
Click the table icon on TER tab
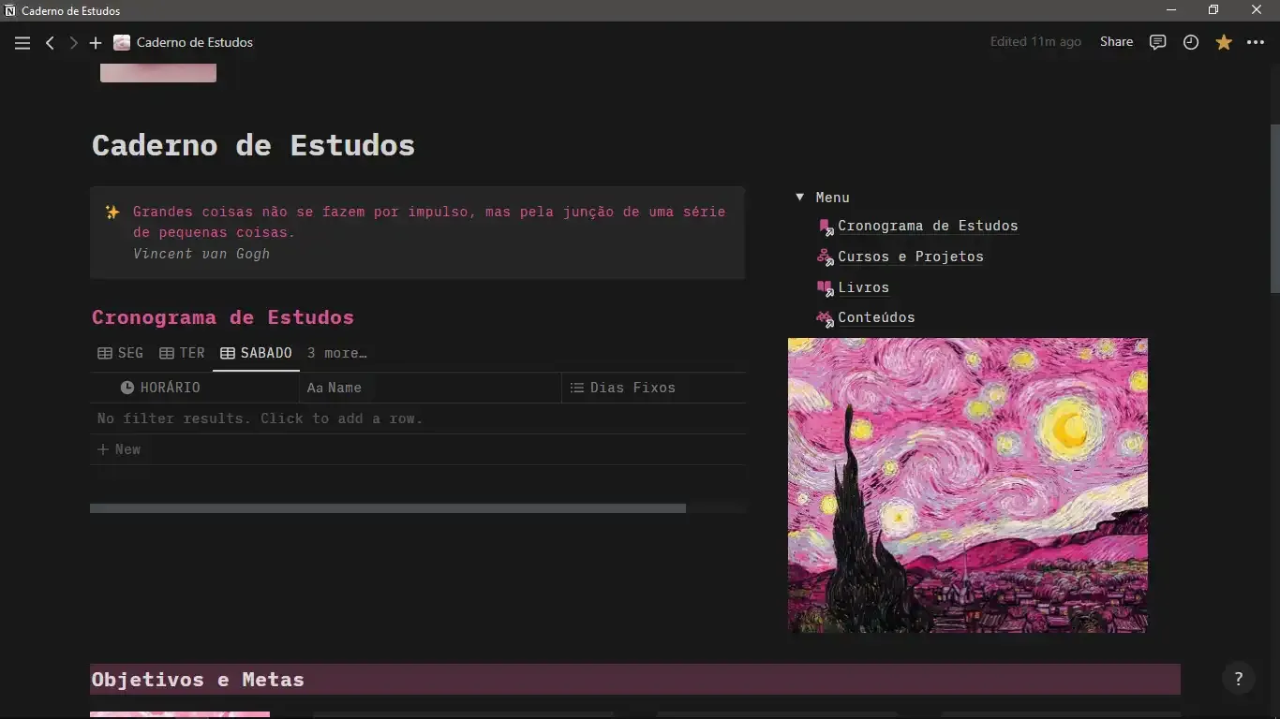click(x=167, y=353)
